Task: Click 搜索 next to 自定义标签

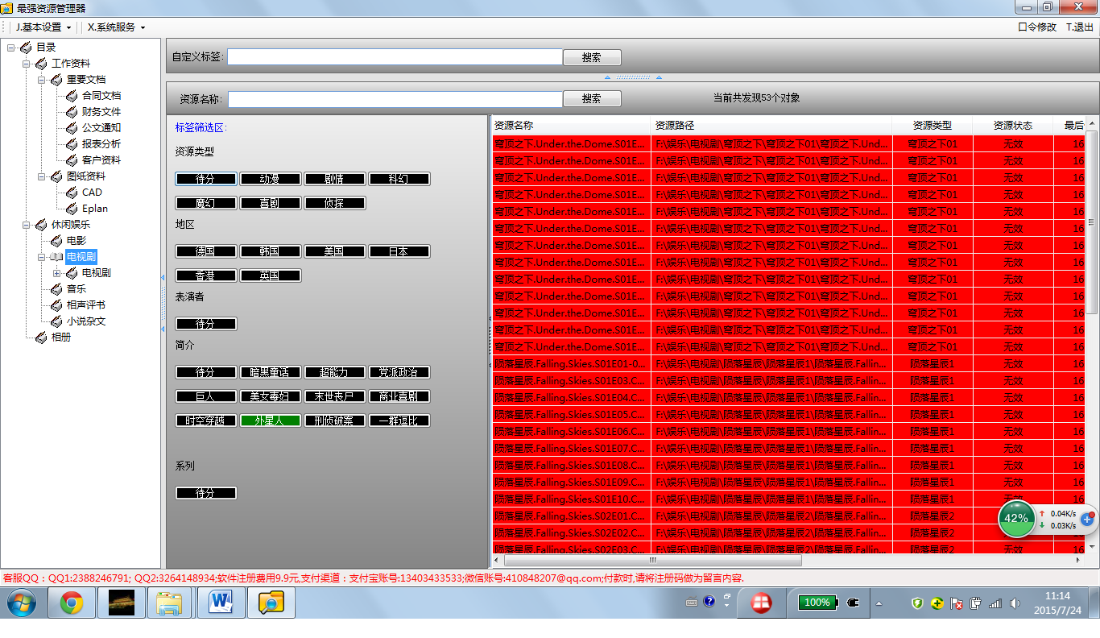Action: [592, 57]
